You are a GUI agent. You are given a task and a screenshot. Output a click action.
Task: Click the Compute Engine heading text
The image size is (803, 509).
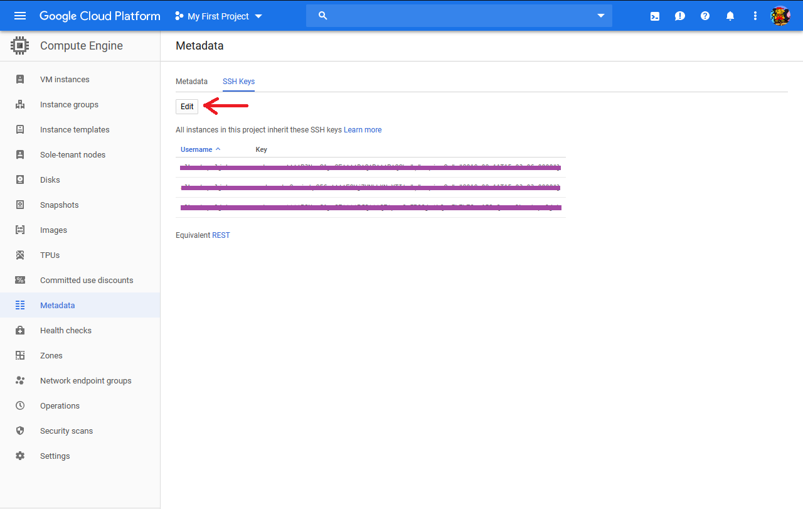(82, 46)
